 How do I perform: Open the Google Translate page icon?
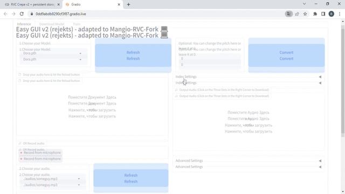tap(288, 14)
